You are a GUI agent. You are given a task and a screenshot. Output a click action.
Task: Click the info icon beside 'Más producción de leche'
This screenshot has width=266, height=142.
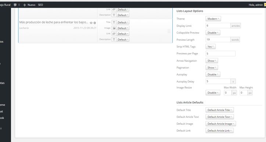coord(95,23)
